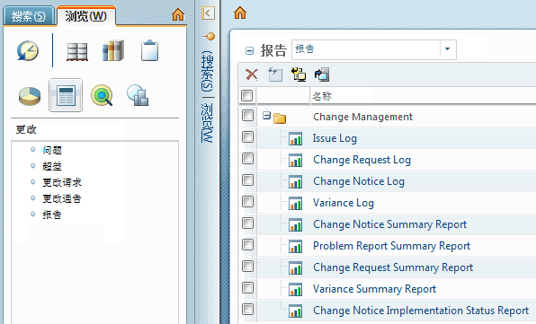Check the Change Request Summary Report checkbox
536x324 pixels.
pos(248,266)
